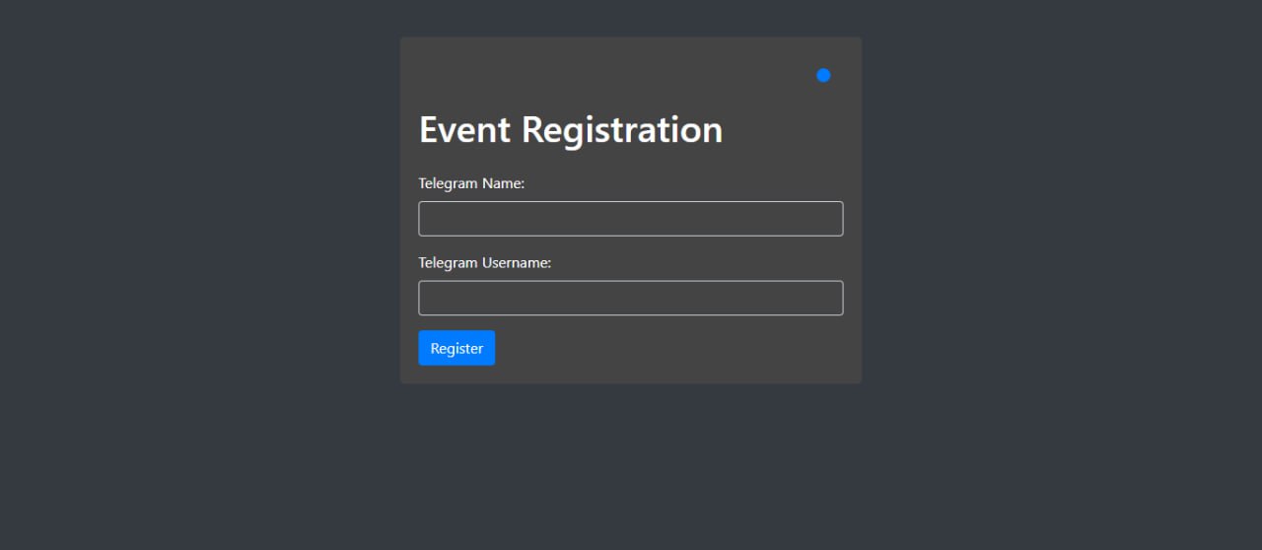Screen dimensions: 1262x550
Task: Toggle the blue switch in the card corner
Action: (823, 76)
